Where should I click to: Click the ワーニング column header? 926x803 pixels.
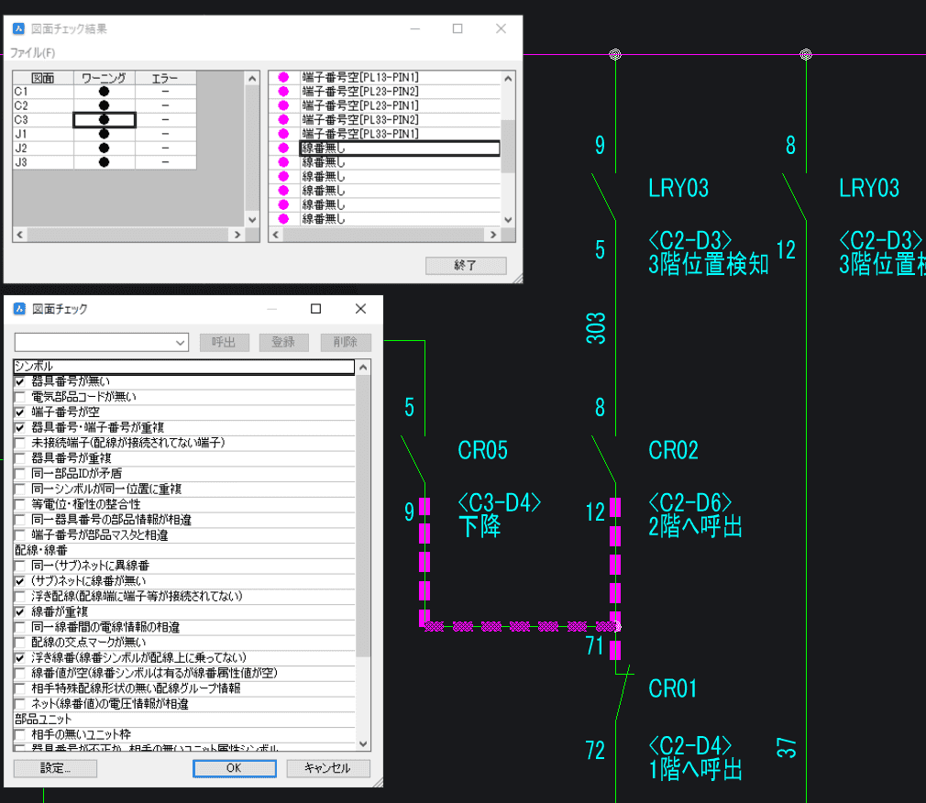[104, 78]
